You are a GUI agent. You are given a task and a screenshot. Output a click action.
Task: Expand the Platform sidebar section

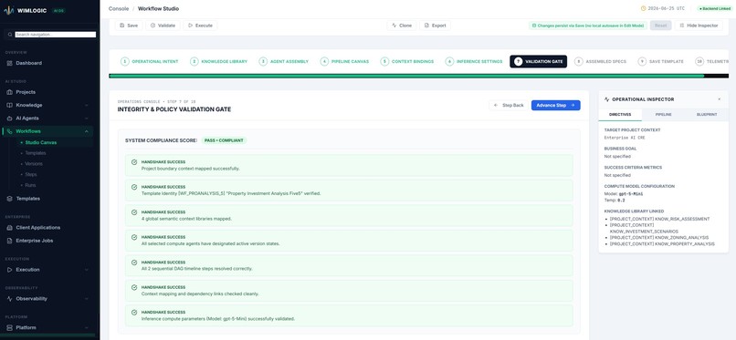pyautogui.click(x=87, y=328)
